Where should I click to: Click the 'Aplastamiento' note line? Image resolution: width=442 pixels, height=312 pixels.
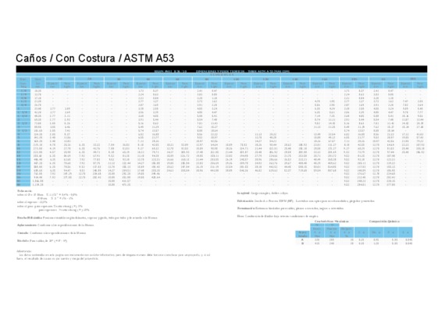tap(55, 225)
